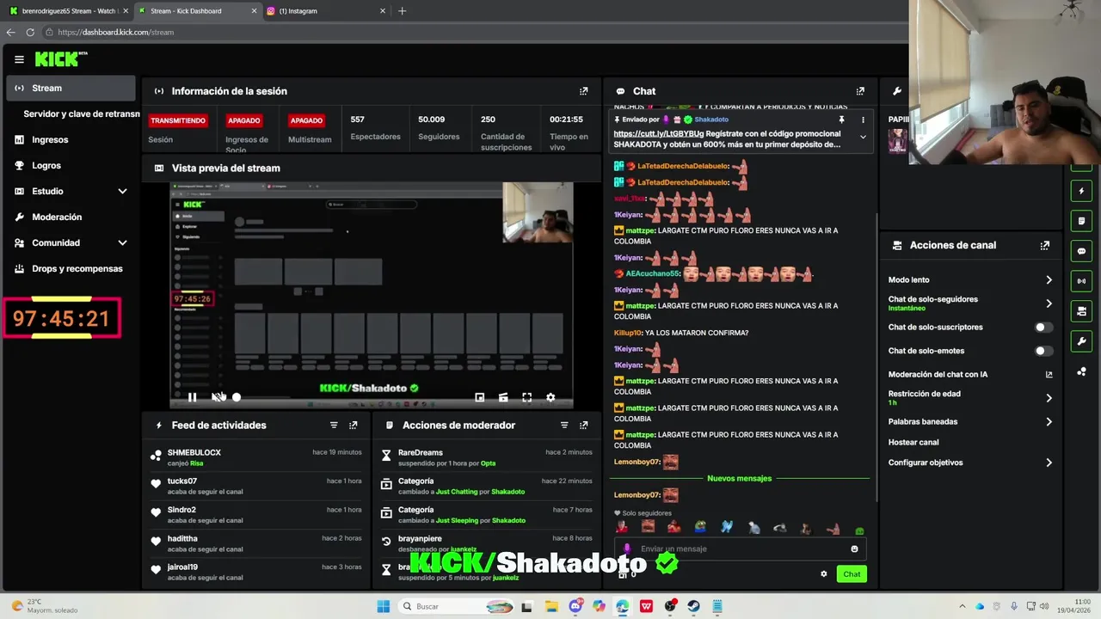Pause the stream preview player

[193, 397]
